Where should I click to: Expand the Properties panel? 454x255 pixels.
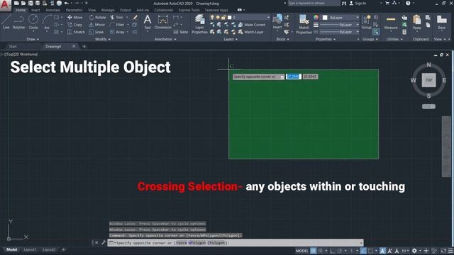tap(326, 39)
